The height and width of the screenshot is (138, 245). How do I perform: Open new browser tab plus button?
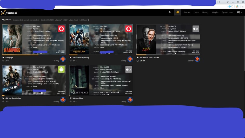219,2
